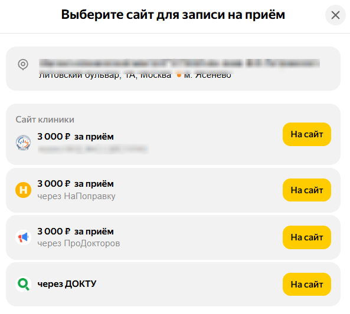Click the orange metro dot near Ясенево
The width and height of the screenshot is (350, 314).
tap(179, 75)
